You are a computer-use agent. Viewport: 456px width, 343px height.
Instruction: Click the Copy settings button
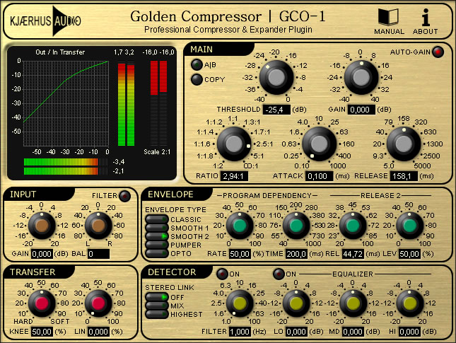pos(197,79)
